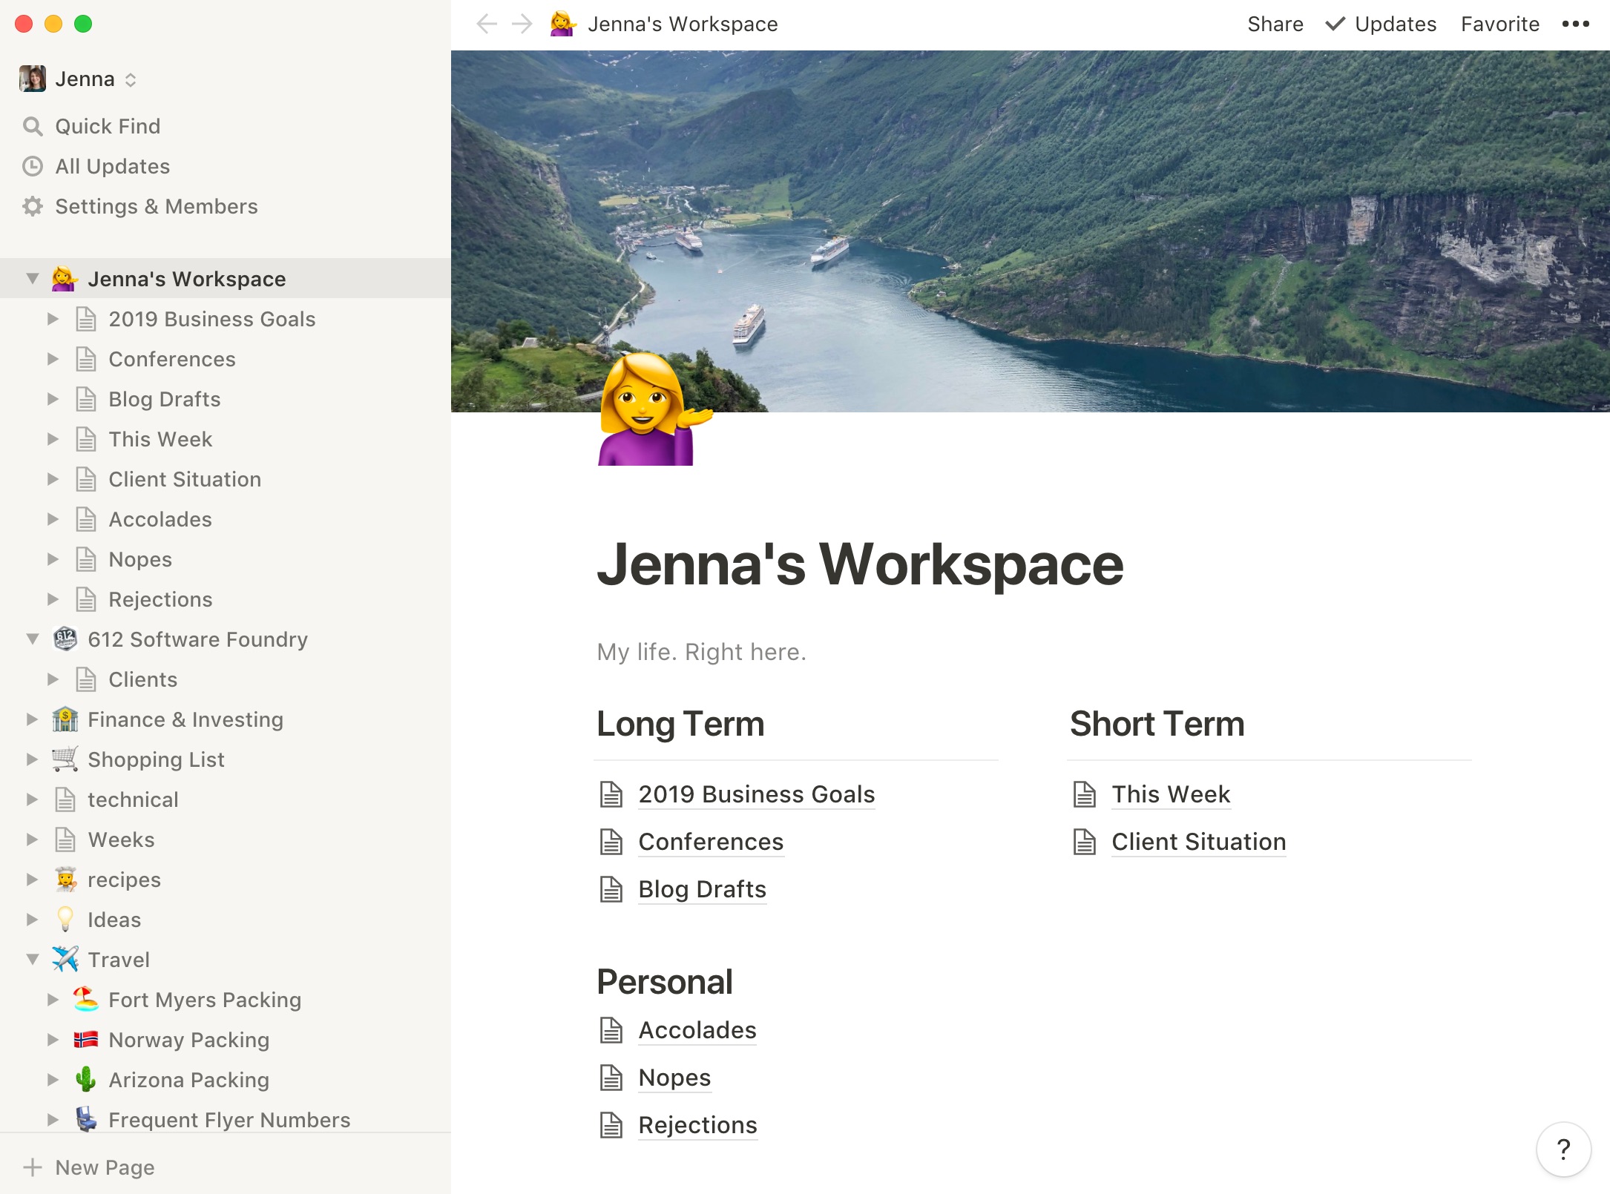Click the three-dot more options icon
This screenshot has height=1194, width=1610.
click(x=1576, y=22)
